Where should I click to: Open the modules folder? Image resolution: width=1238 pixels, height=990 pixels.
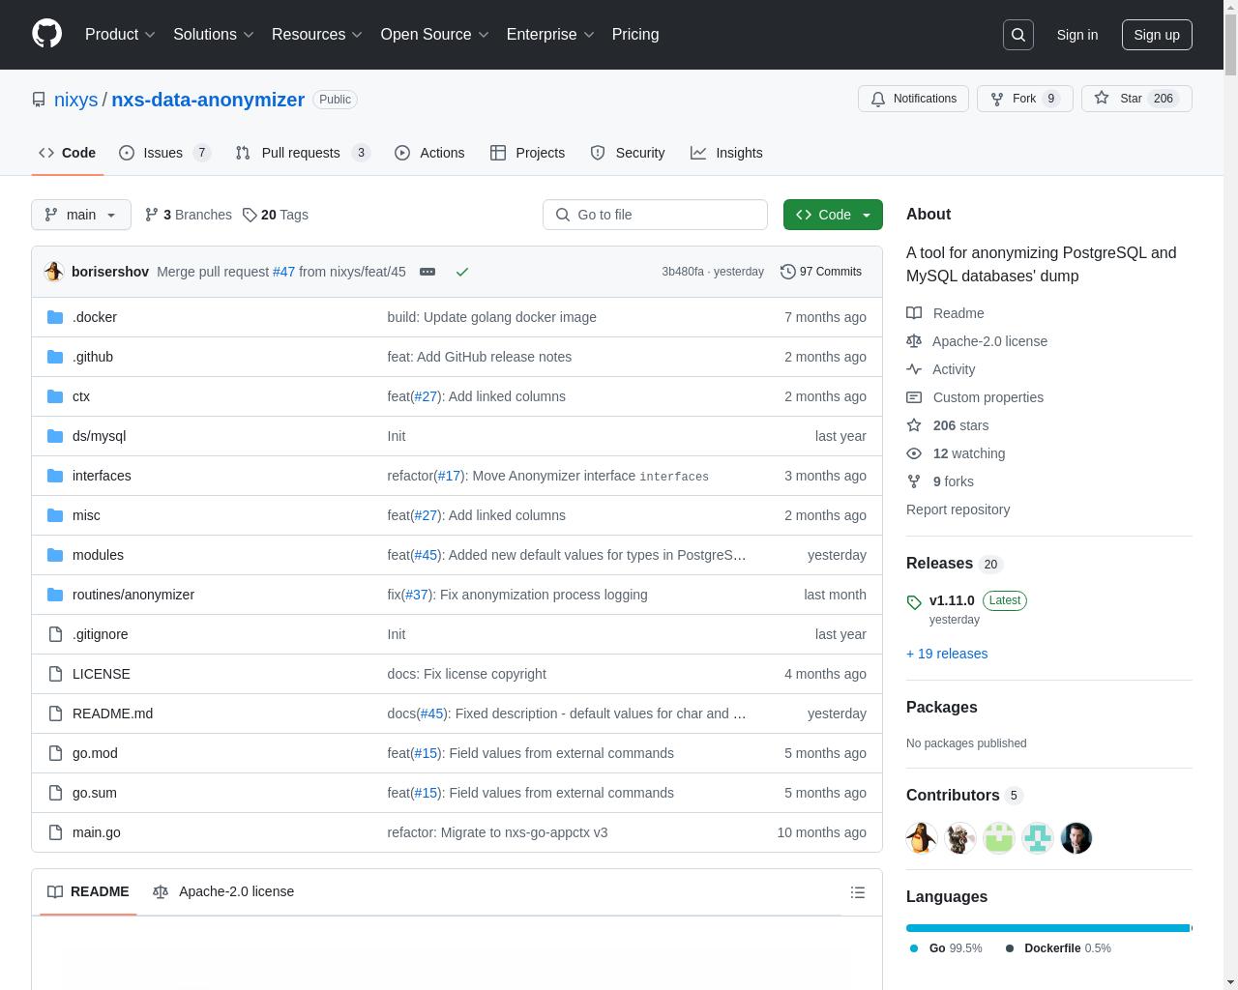pos(98,555)
